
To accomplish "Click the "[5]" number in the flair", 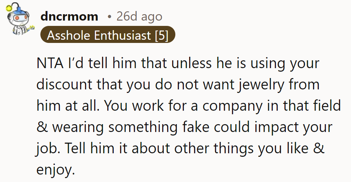I will click(161, 35).
